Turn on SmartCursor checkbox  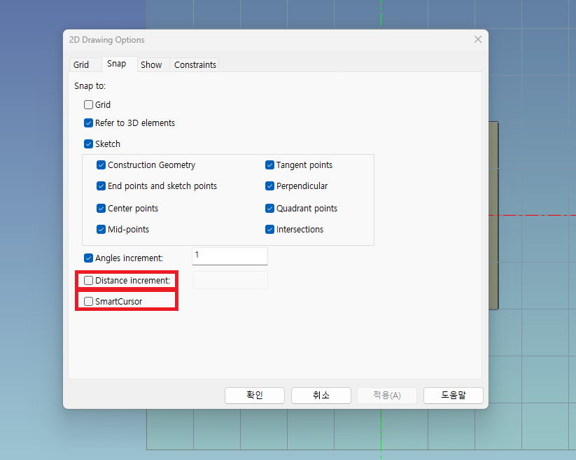tap(88, 301)
